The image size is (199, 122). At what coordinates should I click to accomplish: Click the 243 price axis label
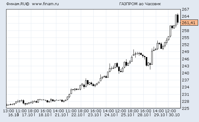[x=186, y=66]
